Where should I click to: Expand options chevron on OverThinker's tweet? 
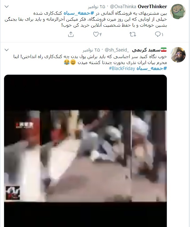point(7,7)
